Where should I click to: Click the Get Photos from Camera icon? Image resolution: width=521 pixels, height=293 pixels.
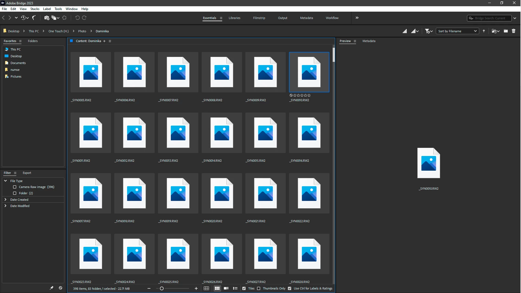(47, 18)
